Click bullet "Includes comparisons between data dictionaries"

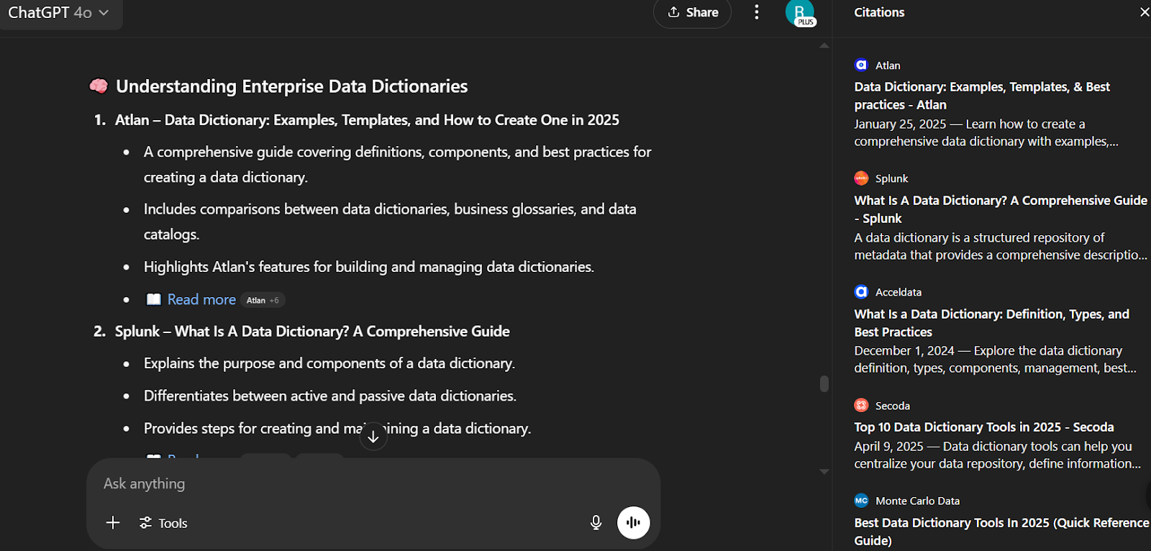click(x=390, y=222)
